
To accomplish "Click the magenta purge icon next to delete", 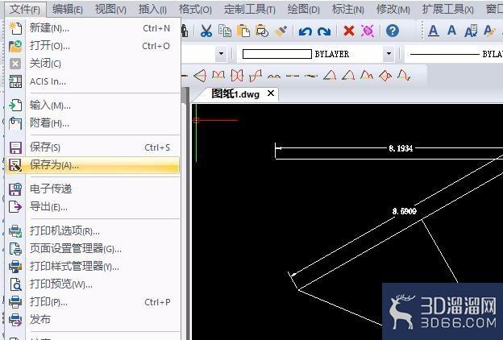I will [x=368, y=31].
